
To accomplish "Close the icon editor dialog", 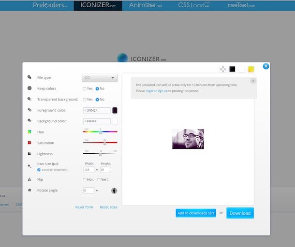I will click(x=266, y=66).
